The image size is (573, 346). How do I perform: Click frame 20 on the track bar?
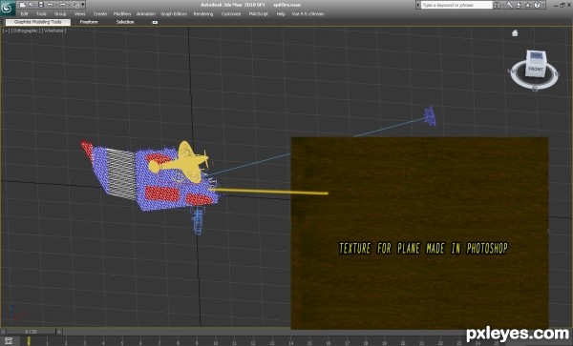point(403,342)
